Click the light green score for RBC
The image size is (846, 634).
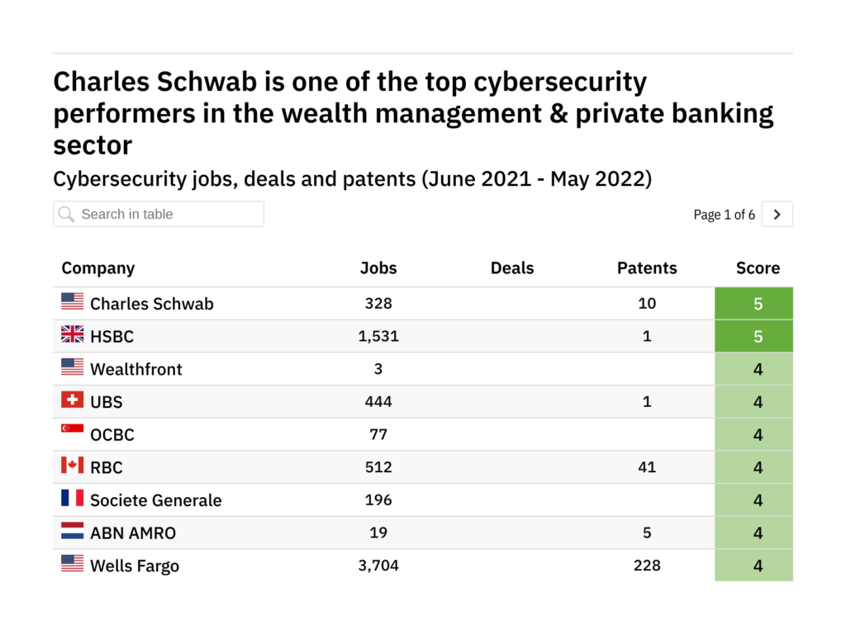tap(753, 467)
